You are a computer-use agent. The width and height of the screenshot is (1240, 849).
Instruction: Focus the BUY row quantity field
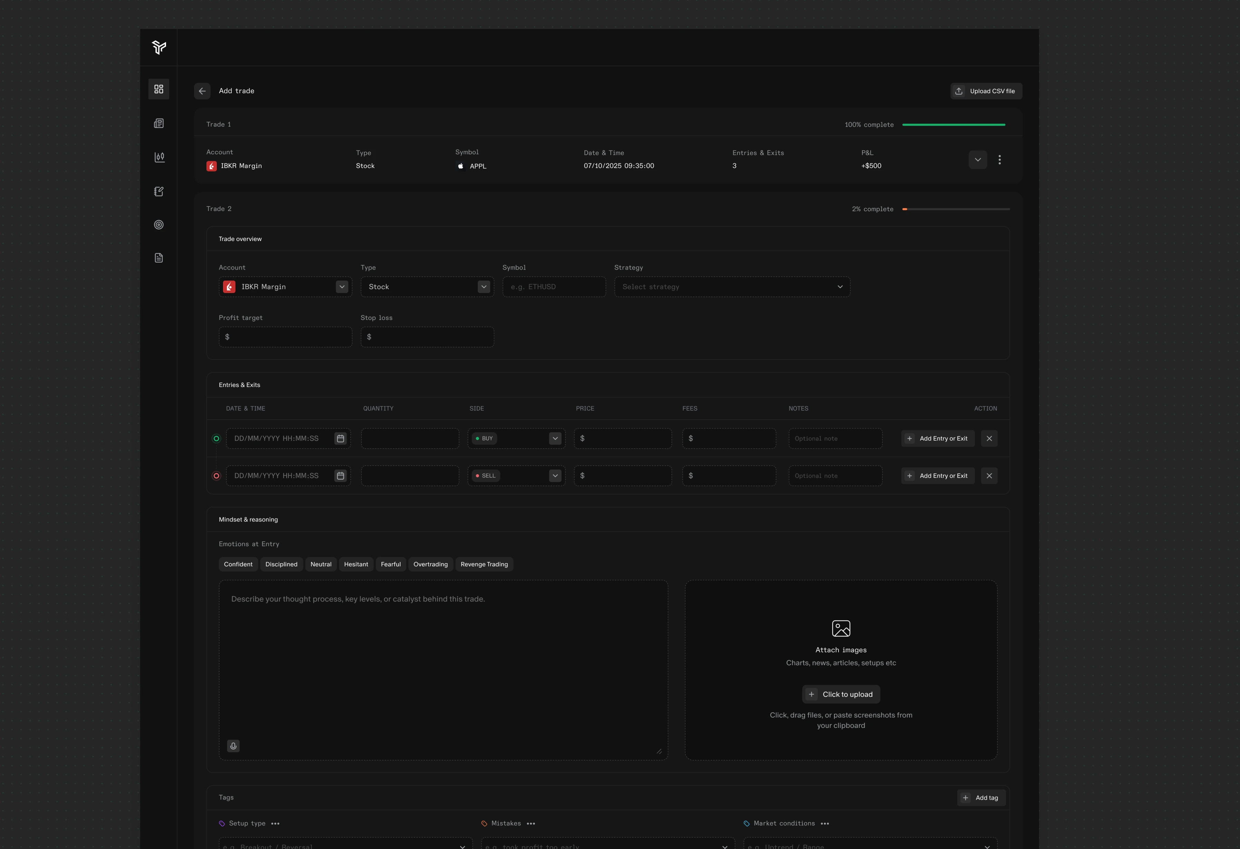pyautogui.click(x=410, y=438)
